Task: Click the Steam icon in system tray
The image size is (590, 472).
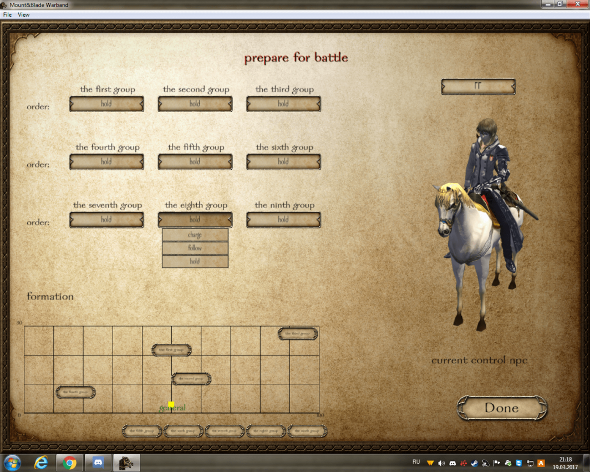Action: click(474, 463)
